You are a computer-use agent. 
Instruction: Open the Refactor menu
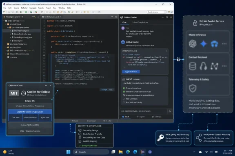pyautogui.click(x=24, y=8)
